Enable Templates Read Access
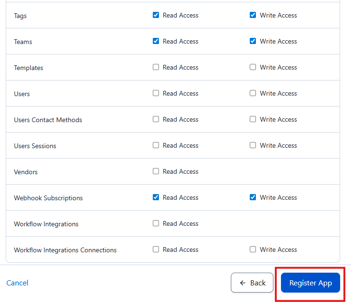 point(156,67)
